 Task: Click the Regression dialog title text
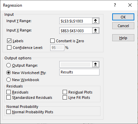pos(12,5)
